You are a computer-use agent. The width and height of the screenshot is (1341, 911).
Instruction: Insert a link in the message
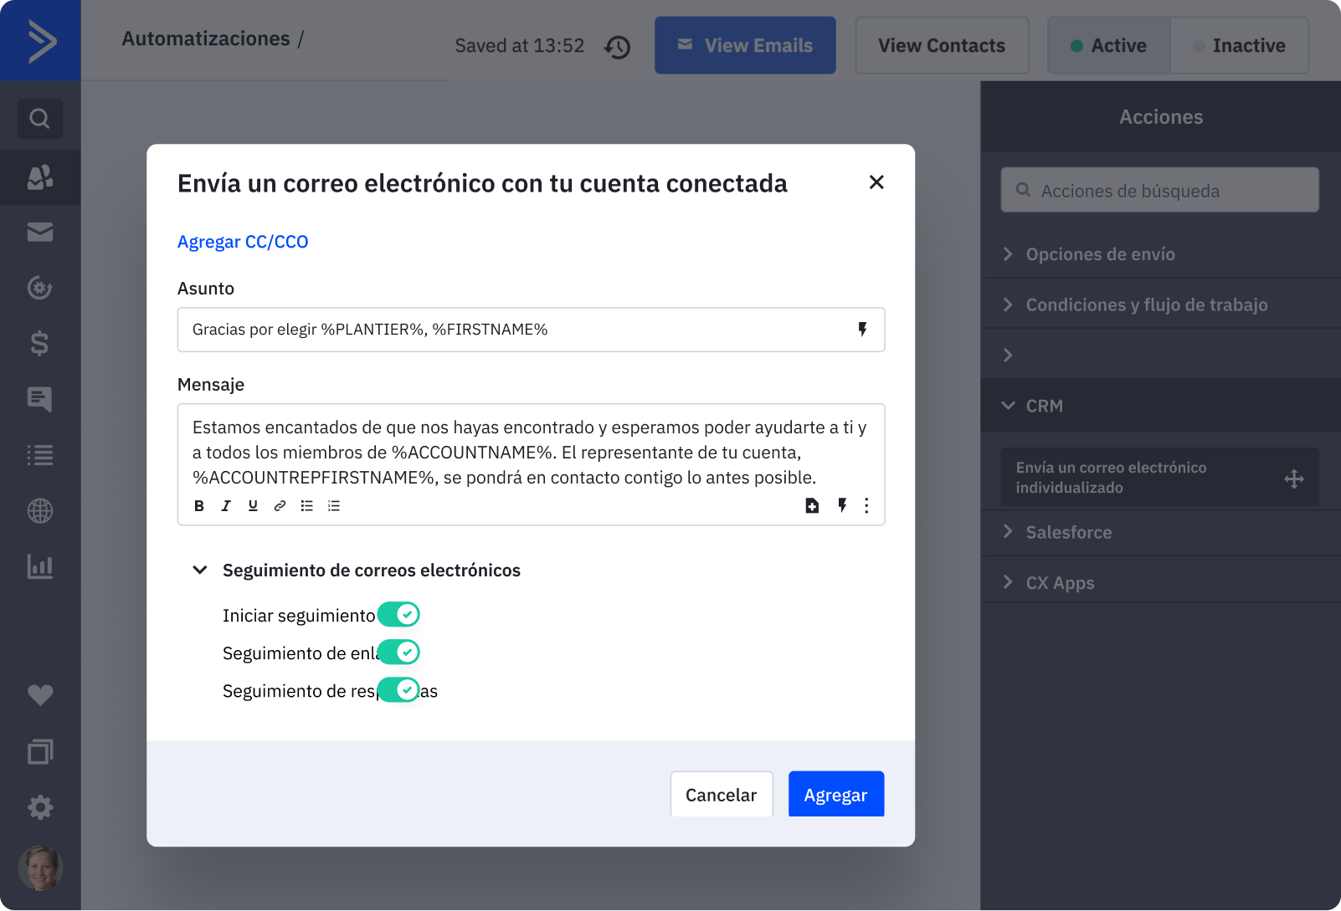pos(280,506)
